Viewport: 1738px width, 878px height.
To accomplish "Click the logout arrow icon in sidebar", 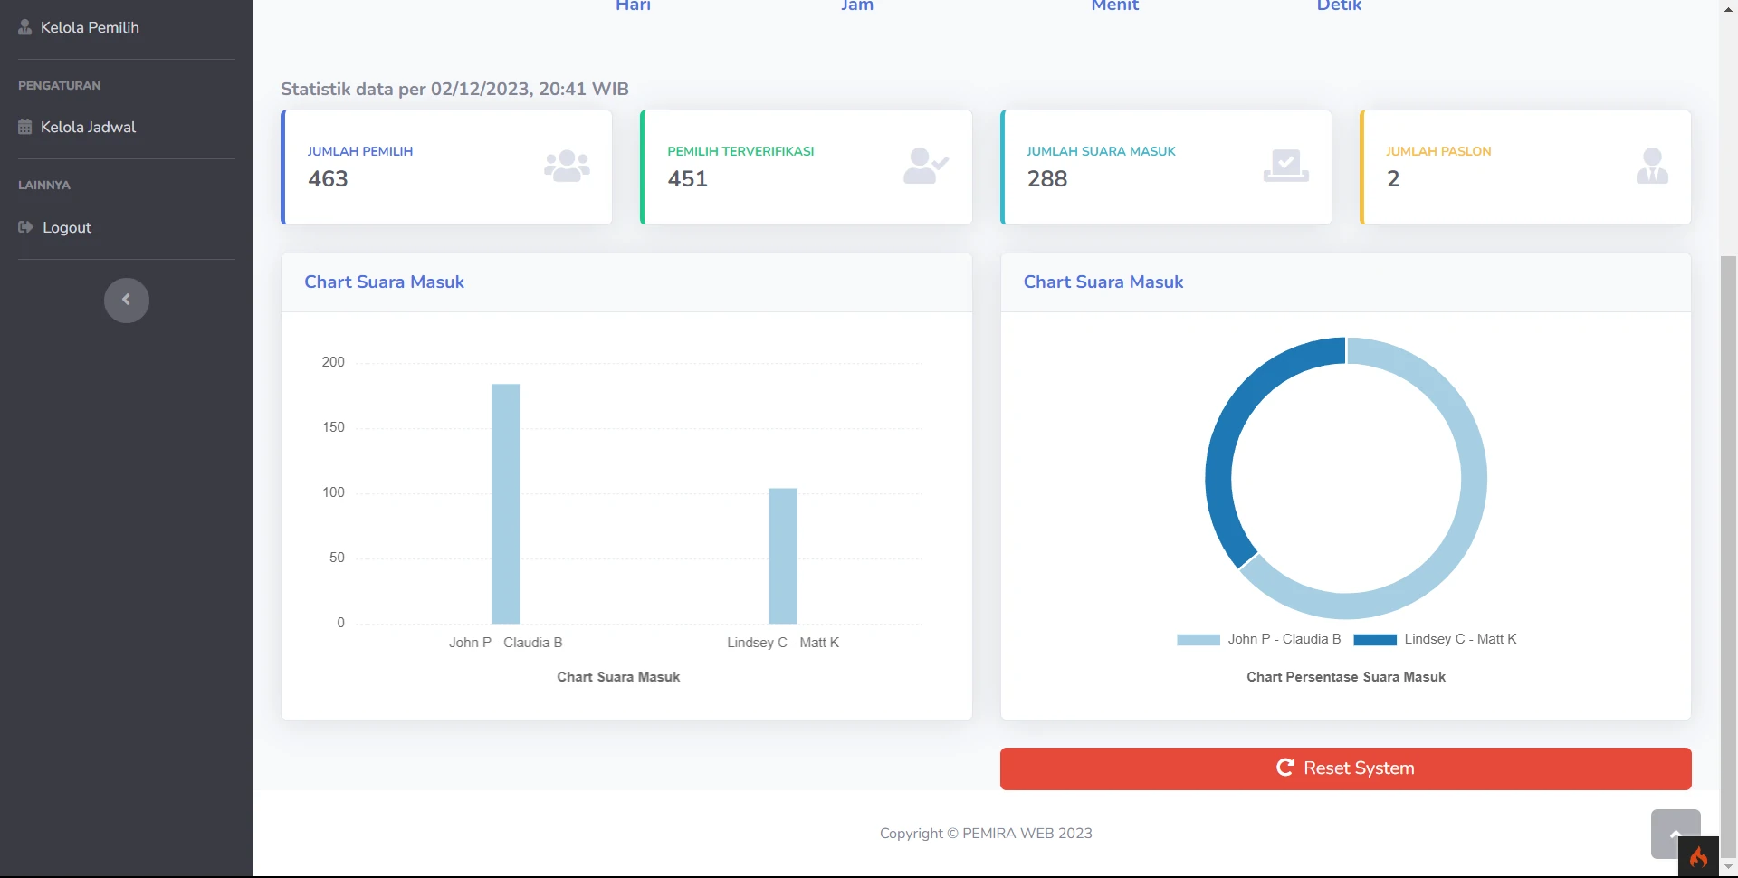I will point(25,227).
